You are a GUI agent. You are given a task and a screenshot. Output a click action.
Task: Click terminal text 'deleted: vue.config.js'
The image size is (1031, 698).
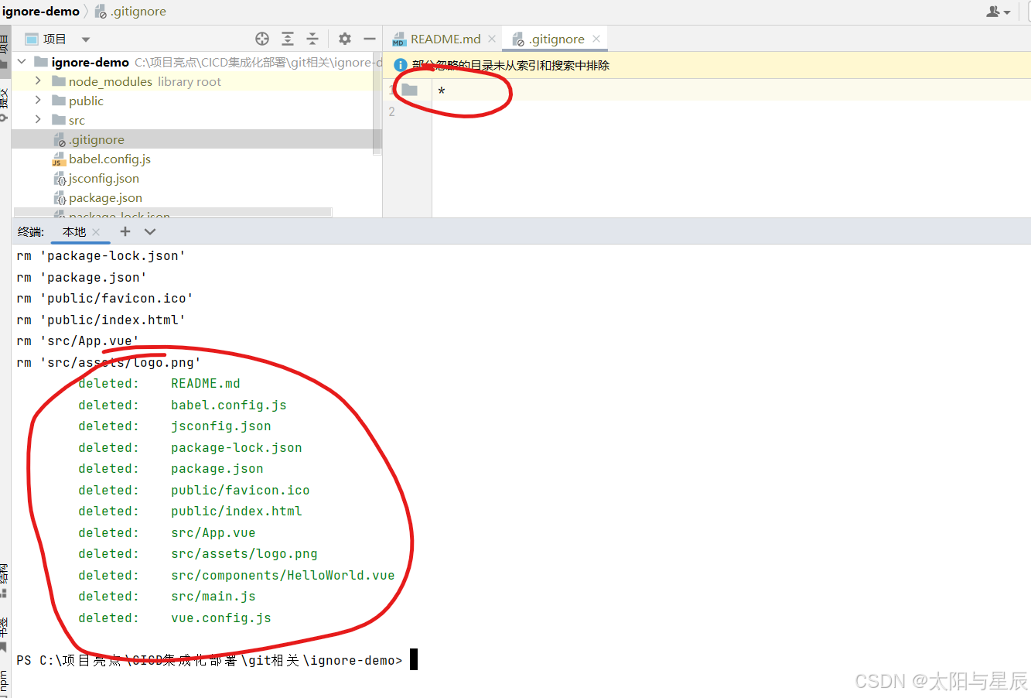pos(175,618)
